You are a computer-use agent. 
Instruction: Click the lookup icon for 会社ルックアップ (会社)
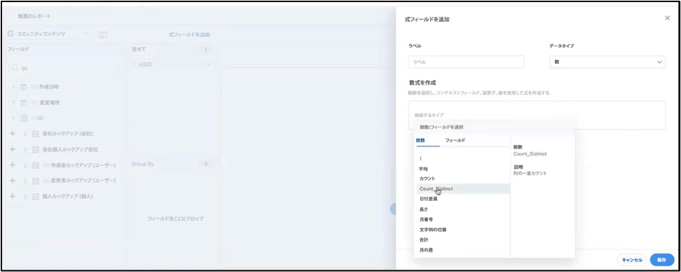pyautogui.click(x=35, y=134)
